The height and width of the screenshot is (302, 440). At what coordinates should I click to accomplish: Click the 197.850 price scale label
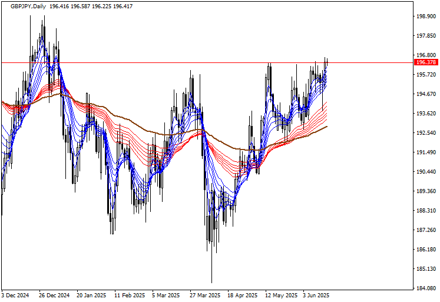(x=426, y=35)
